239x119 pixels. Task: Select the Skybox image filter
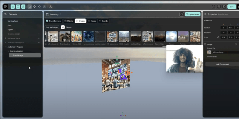click(69, 27)
